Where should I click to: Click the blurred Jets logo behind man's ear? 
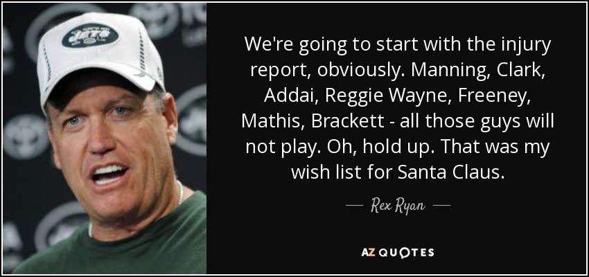(x=191, y=119)
